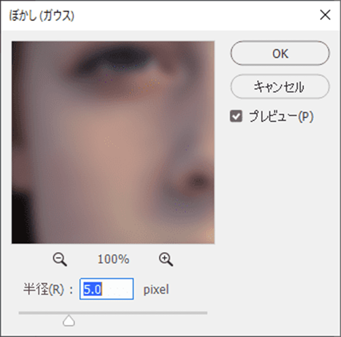Close the ぼかし (ガウス) dialog
This screenshot has height=337, width=341.
[325, 15]
